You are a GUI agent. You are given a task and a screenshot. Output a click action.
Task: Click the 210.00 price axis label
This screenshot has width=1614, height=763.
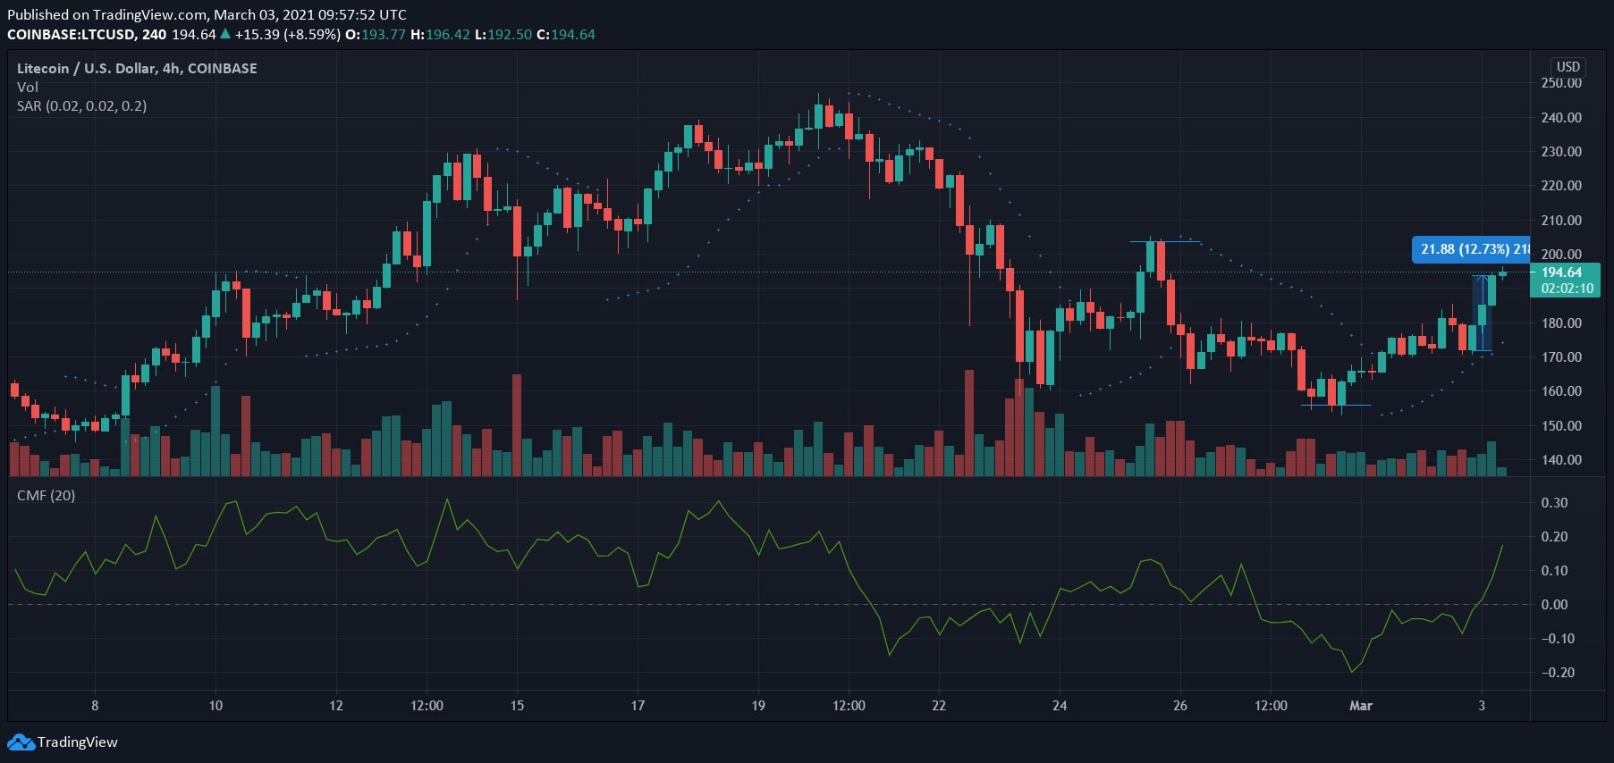pos(1561,220)
